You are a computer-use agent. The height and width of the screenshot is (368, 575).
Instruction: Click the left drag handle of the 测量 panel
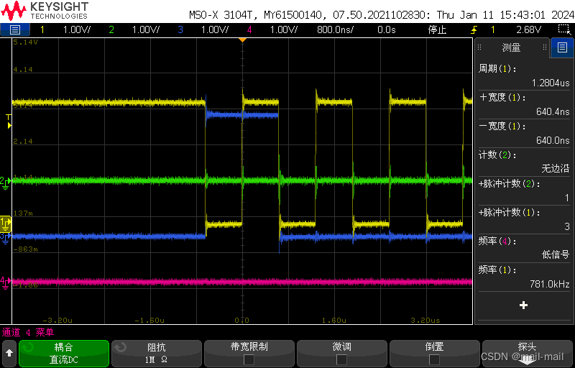point(479,47)
